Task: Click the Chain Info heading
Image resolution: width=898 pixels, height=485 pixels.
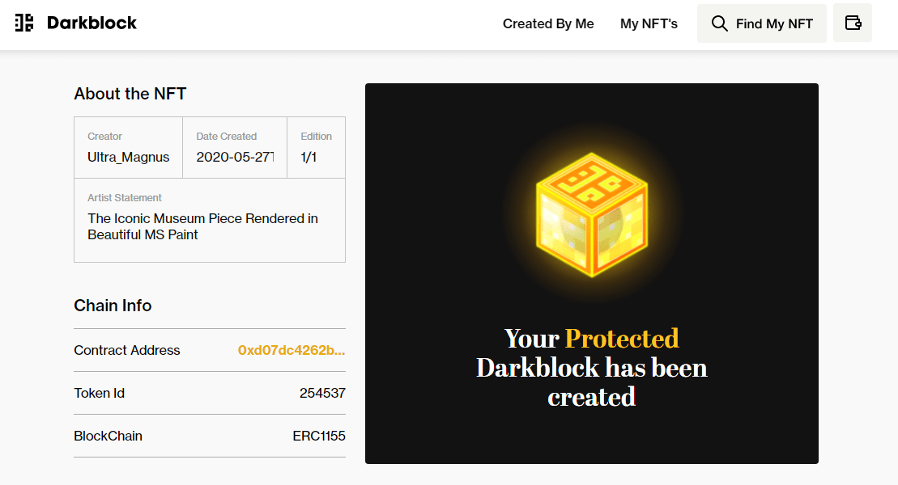Action: click(x=113, y=306)
